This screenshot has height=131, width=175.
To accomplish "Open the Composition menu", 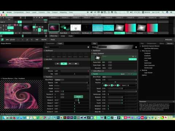I will [x=19, y=12].
